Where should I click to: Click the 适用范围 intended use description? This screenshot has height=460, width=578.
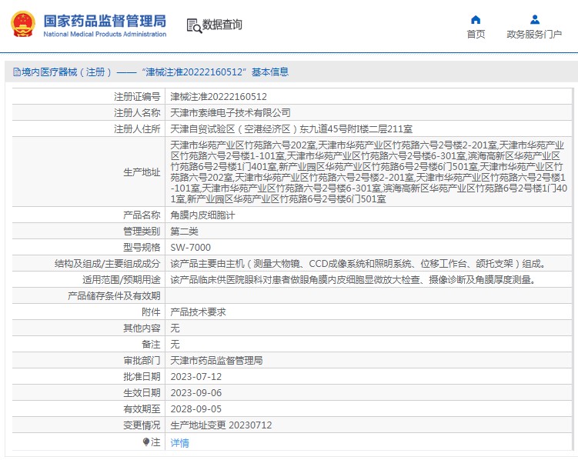(x=353, y=280)
